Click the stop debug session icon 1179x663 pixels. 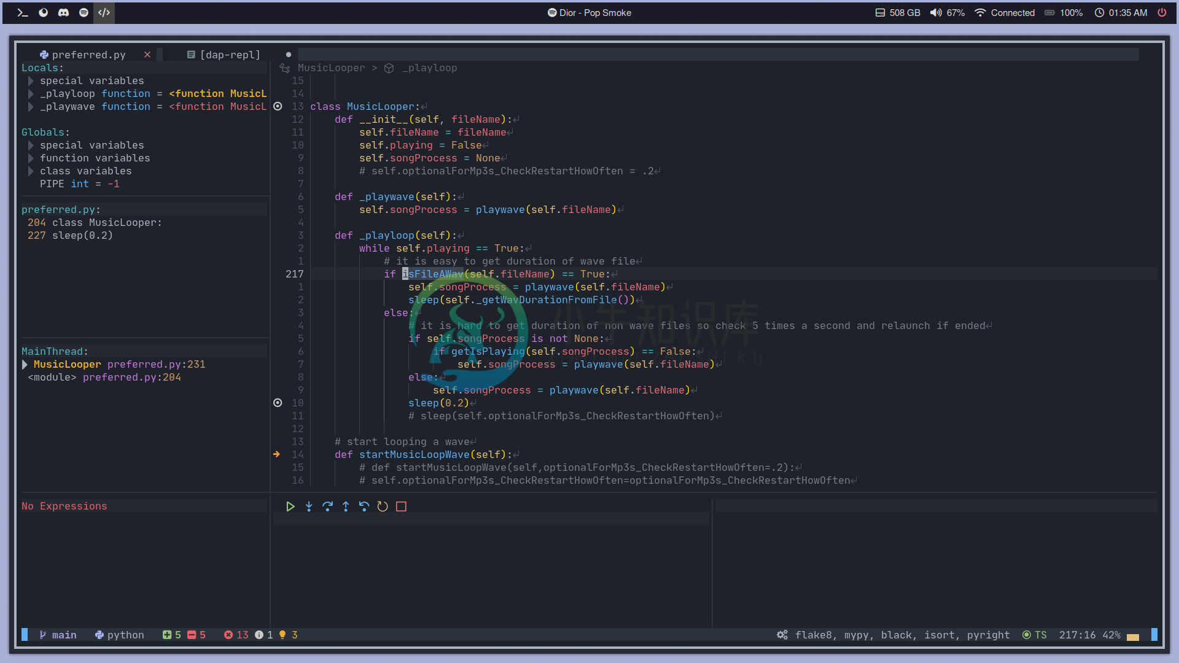(x=402, y=506)
